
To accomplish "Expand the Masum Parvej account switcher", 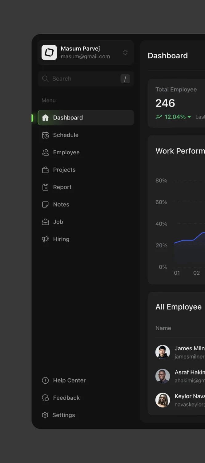I will click(x=125, y=52).
